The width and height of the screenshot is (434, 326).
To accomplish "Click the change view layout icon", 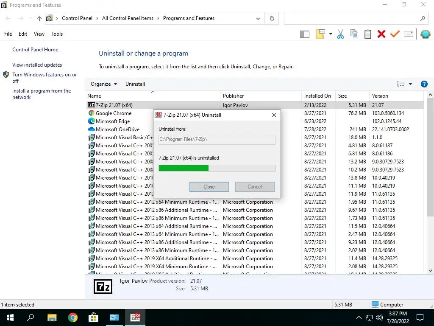I will coord(401,84).
